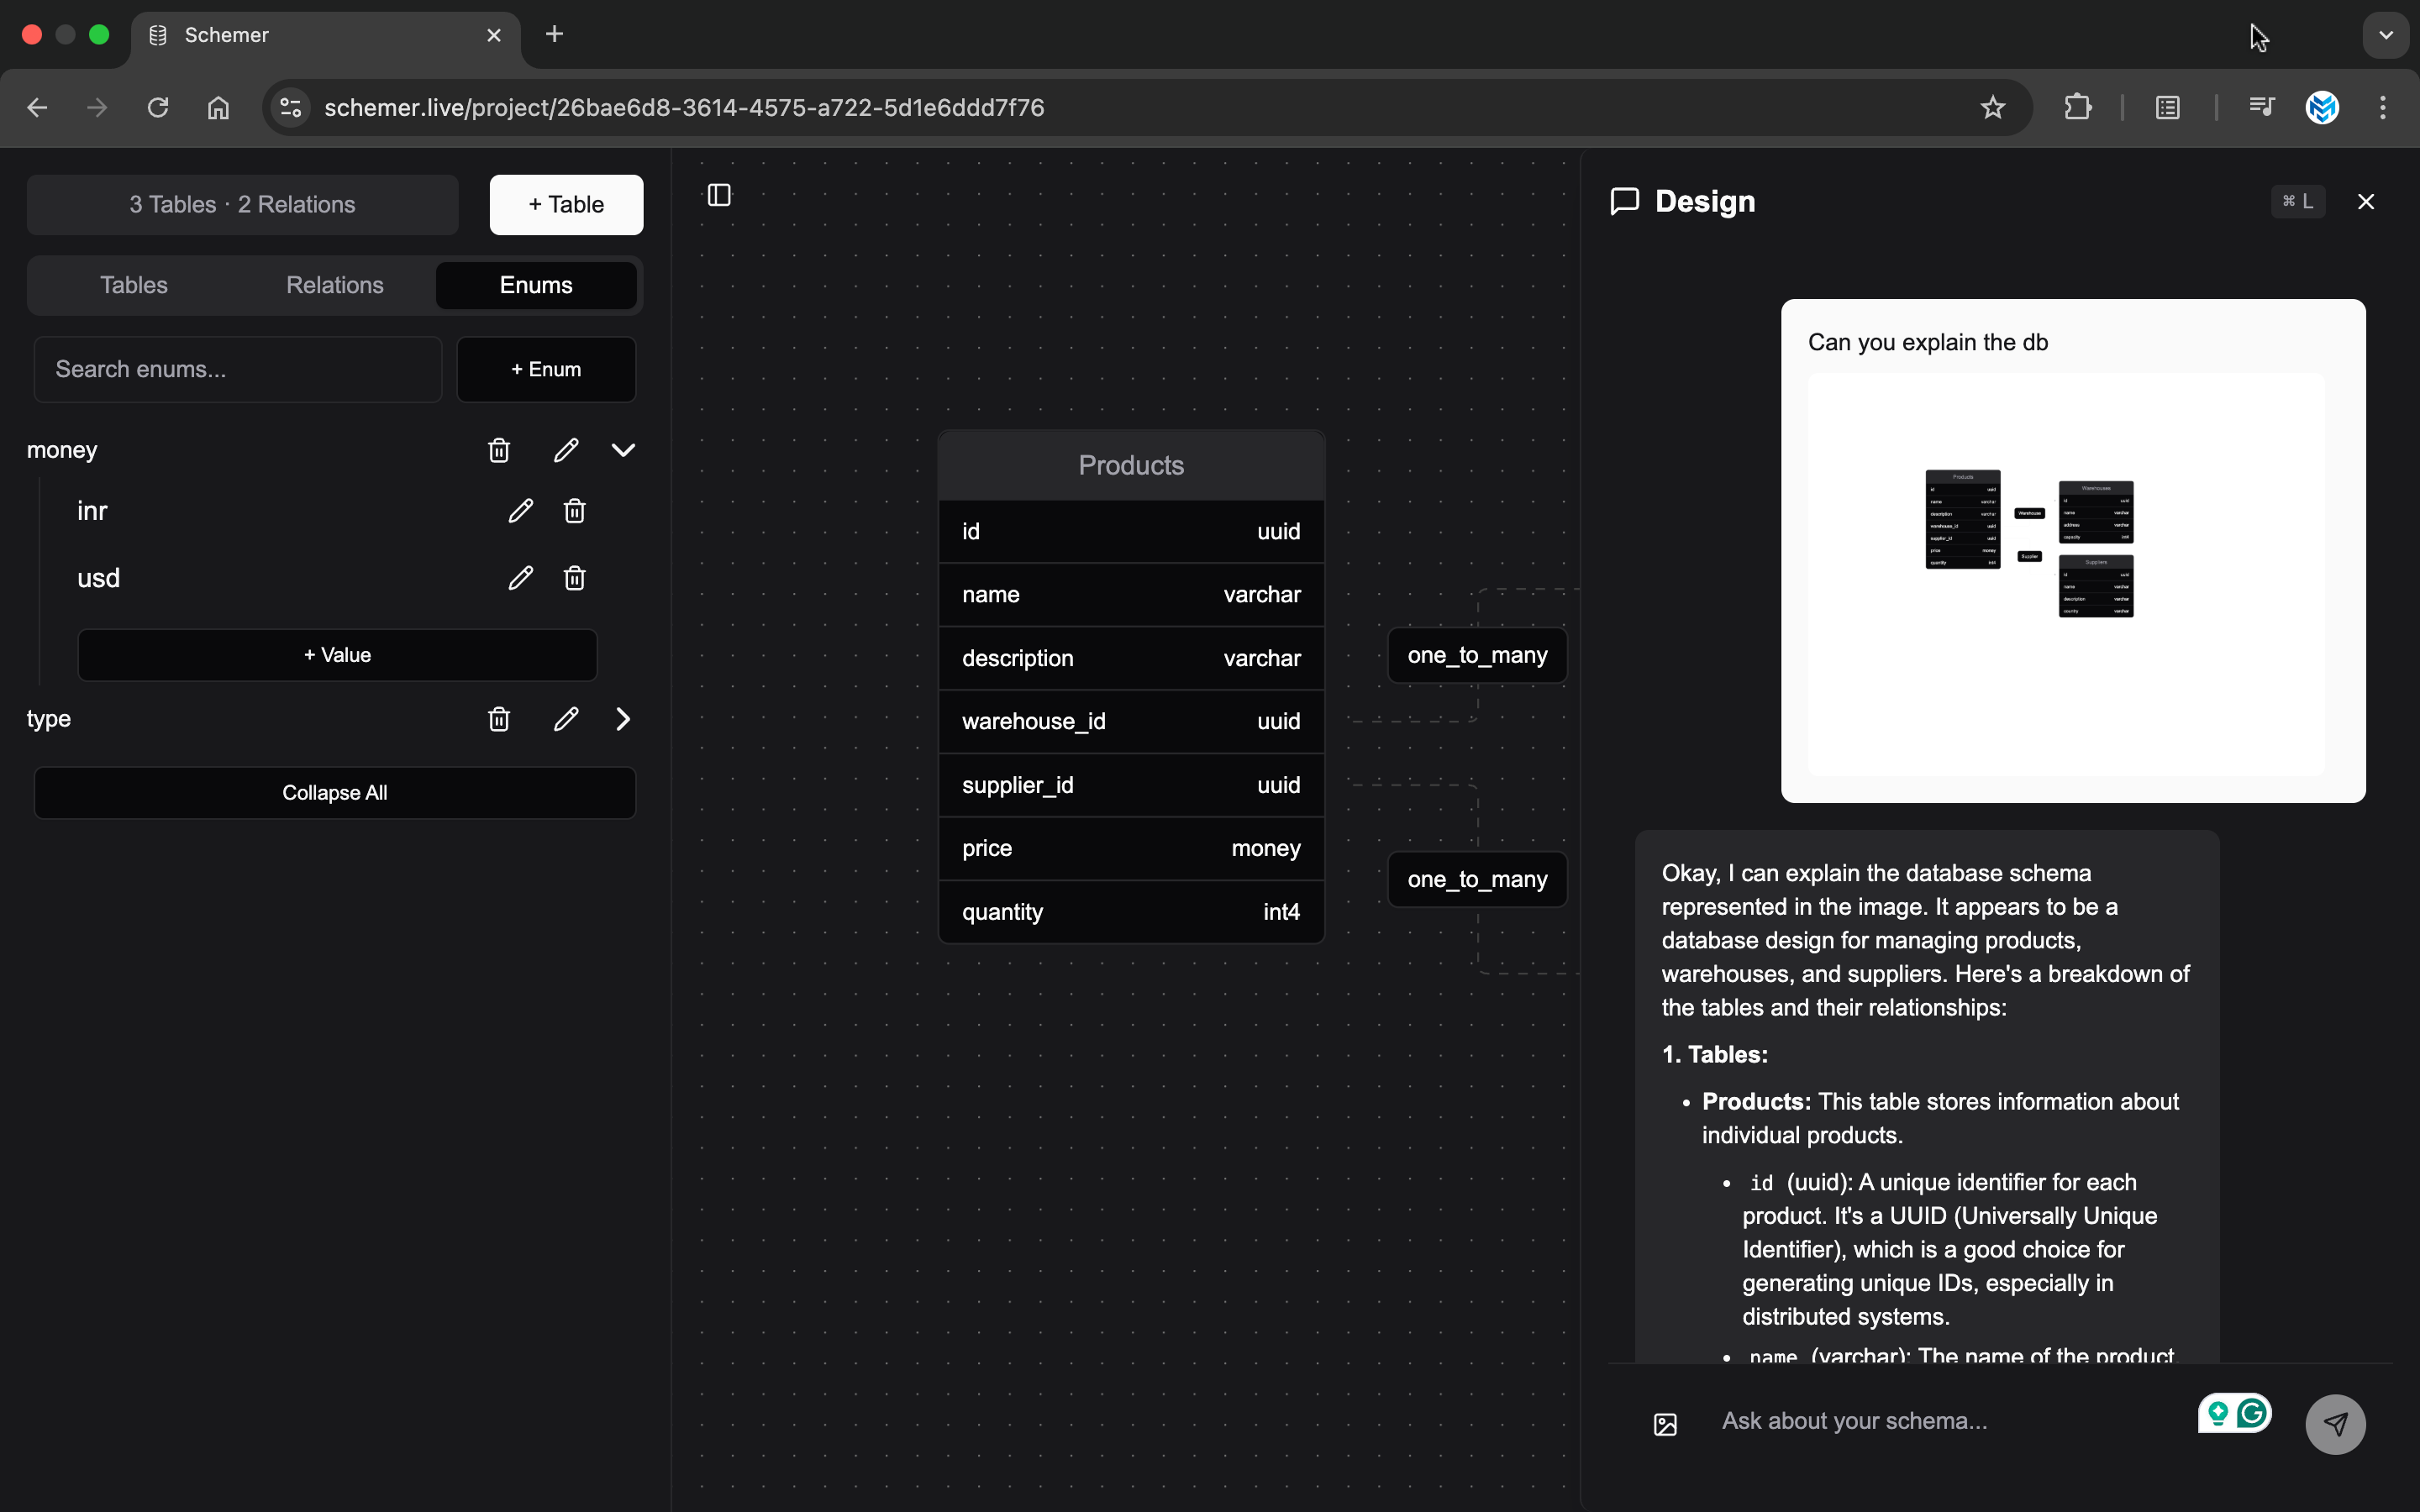Delete the usd enum value

click(574, 578)
